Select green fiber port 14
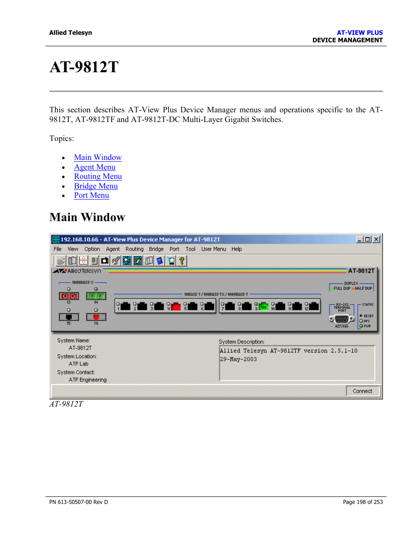 [x=96, y=296]
